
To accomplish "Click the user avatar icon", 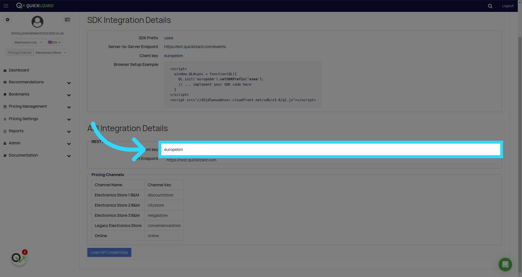I will 37,22.
